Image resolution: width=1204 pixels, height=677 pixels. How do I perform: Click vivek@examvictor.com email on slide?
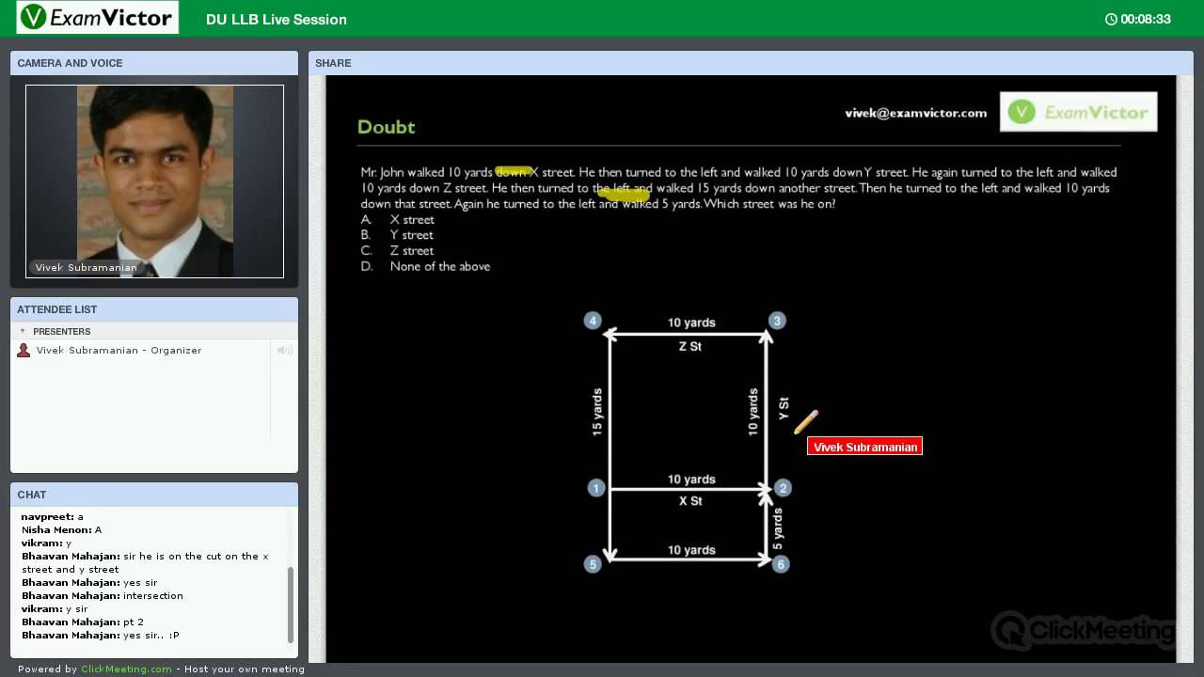point(916,113)
